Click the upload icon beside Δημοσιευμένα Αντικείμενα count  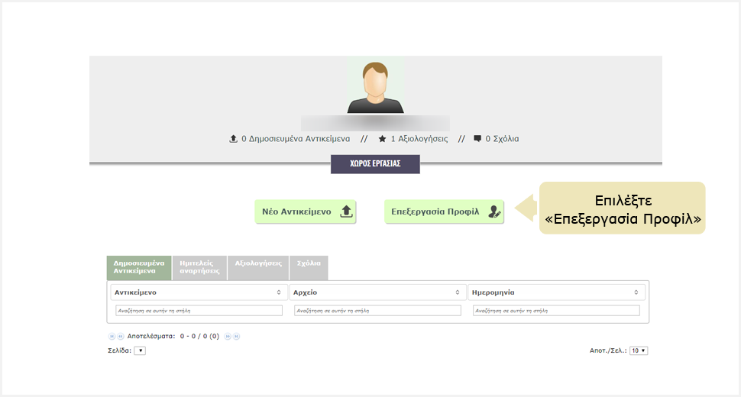(x=234, y=139)
